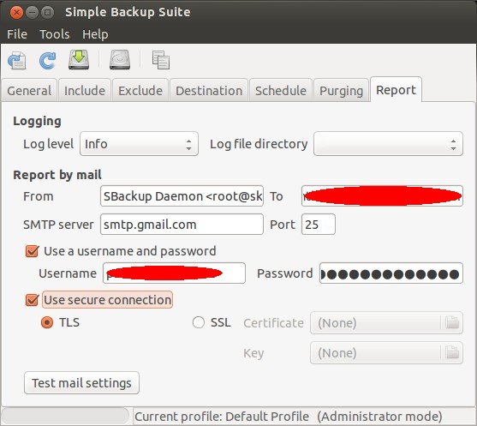The image size is (477, 426).
Task: Click the Key file browse icon
Action: 452,352
